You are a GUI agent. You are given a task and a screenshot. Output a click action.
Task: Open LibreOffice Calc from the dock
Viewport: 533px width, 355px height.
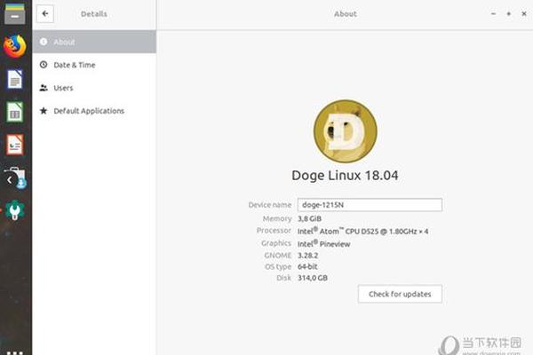pyautogui.click(x=14, y=112)
